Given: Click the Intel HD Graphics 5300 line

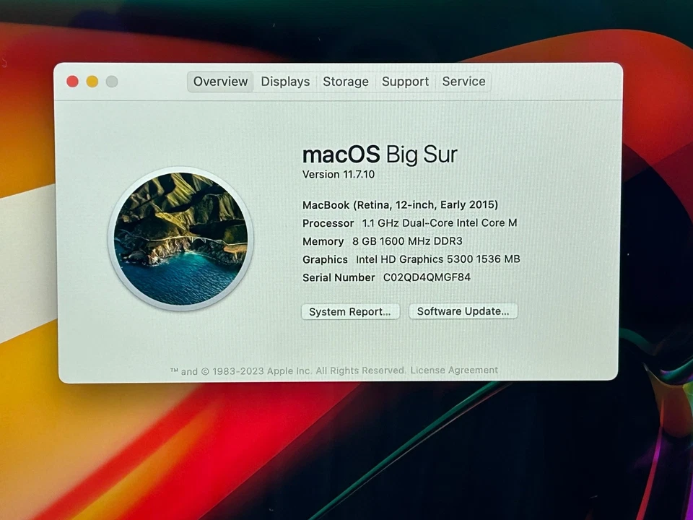Looking at the screenshot, I should click(411, 259).
